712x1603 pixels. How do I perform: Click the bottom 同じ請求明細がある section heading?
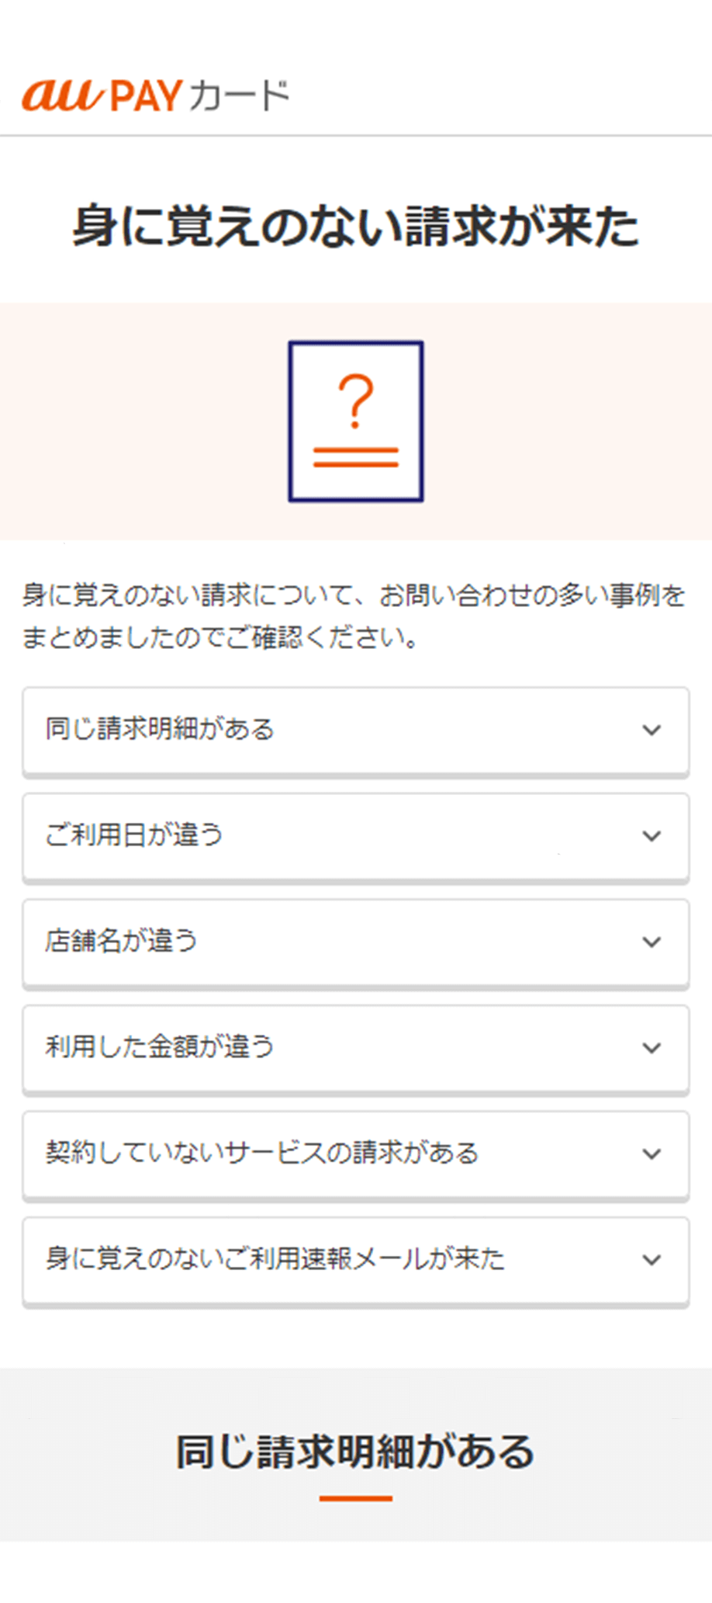pos(356,1452)
